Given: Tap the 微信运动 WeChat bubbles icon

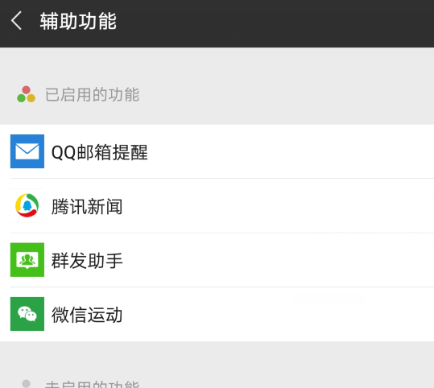Looking at the screenshot, I should click(x=27, y=314).
